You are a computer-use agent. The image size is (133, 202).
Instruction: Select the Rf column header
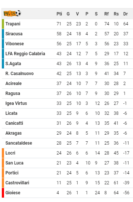pyautogui.click(x=107, y=14)
